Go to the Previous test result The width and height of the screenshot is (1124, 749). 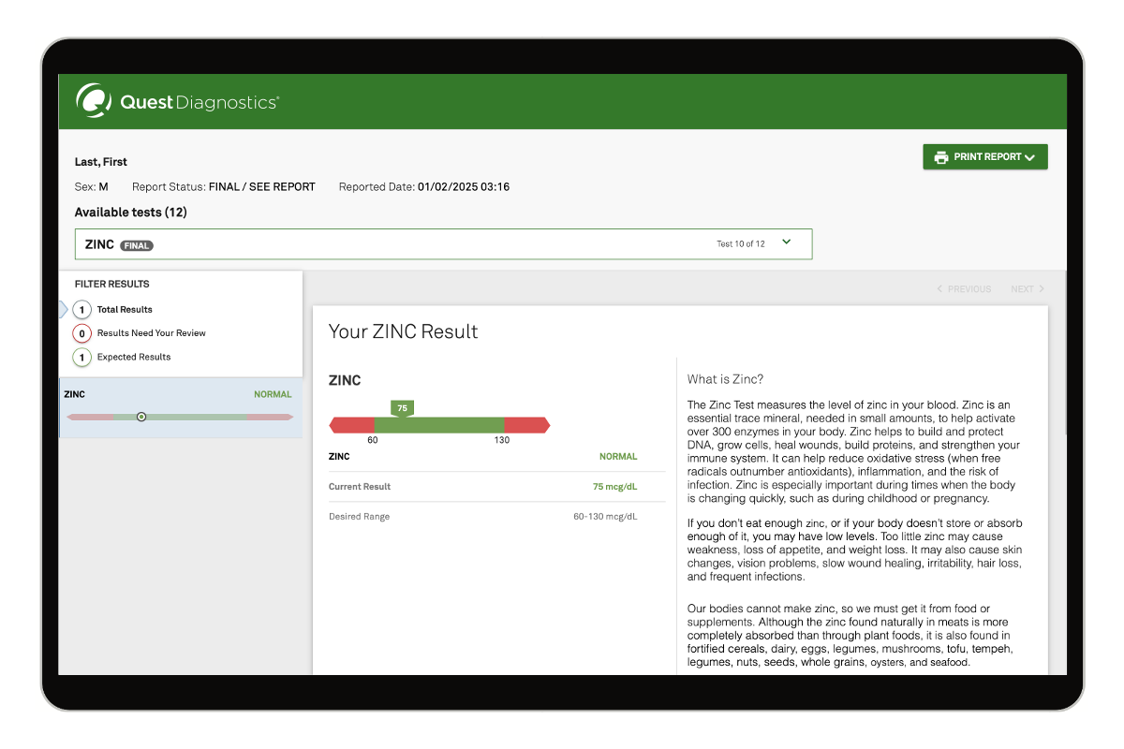(x=964, y=289)
